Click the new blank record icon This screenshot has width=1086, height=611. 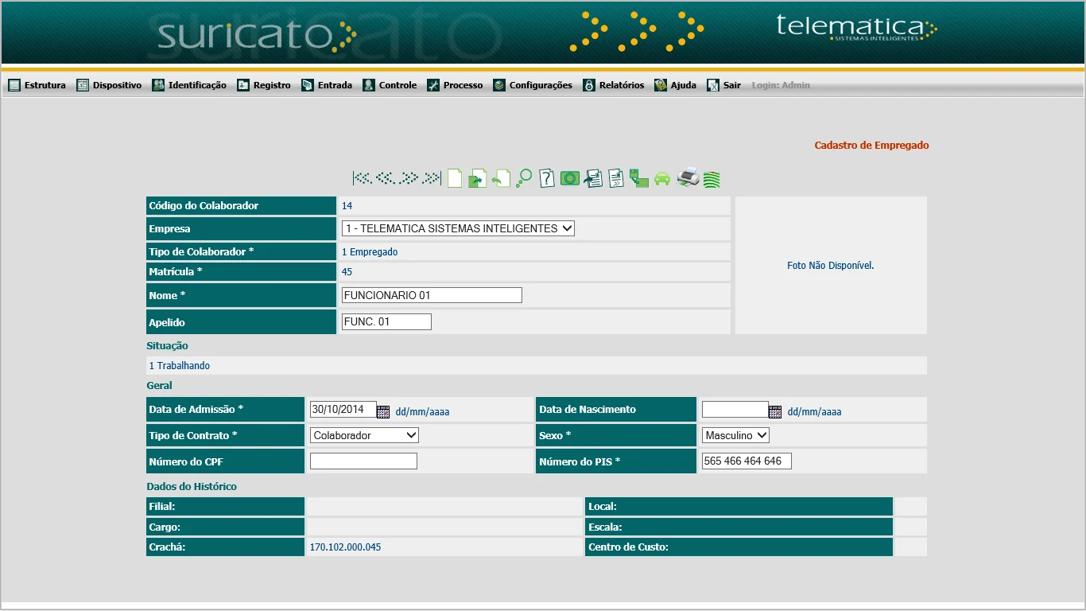pos(455,178)
